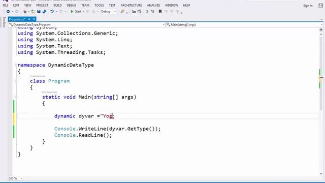Click the Navigate Backward toolbar icon
Viewport: 325px width, 183px height.
click(8, 12)
